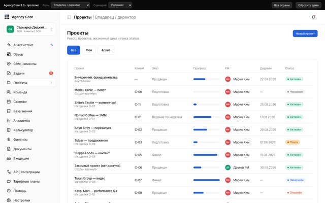The height and width of the screenshot is (203, 325).
Task: Click Другой РМ green avatar
Action: click(x=228, y=167)
